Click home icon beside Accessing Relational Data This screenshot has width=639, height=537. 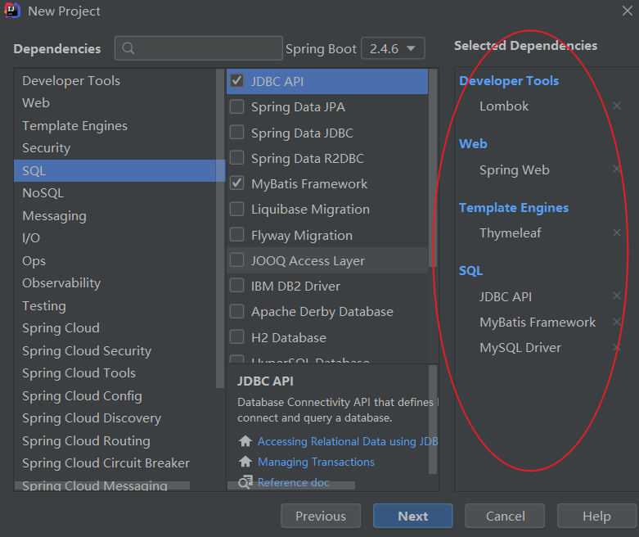click(245, 441)
